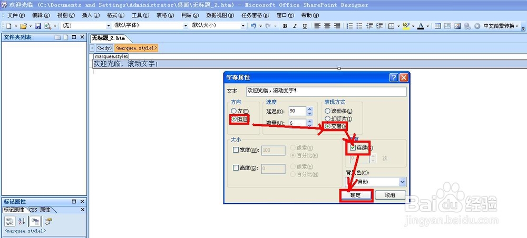Viewport: 527px width, 238px height.
Task: Apply numbered list formatting
Action: pyautogui.click(x=349, y=26)
